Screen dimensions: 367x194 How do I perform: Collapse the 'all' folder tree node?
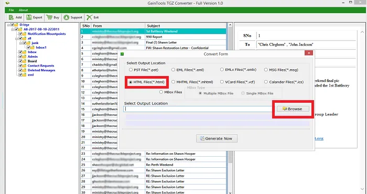point(17,38)
